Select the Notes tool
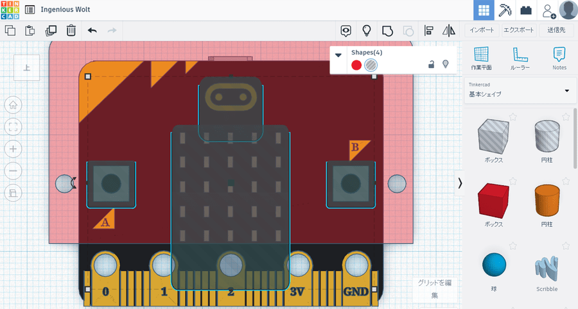The width and height of the screenshot is (578, 309). click(559, 58)
